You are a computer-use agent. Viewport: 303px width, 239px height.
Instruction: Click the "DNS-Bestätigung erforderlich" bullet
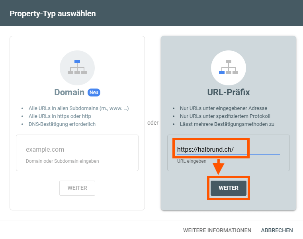(62, 124)
